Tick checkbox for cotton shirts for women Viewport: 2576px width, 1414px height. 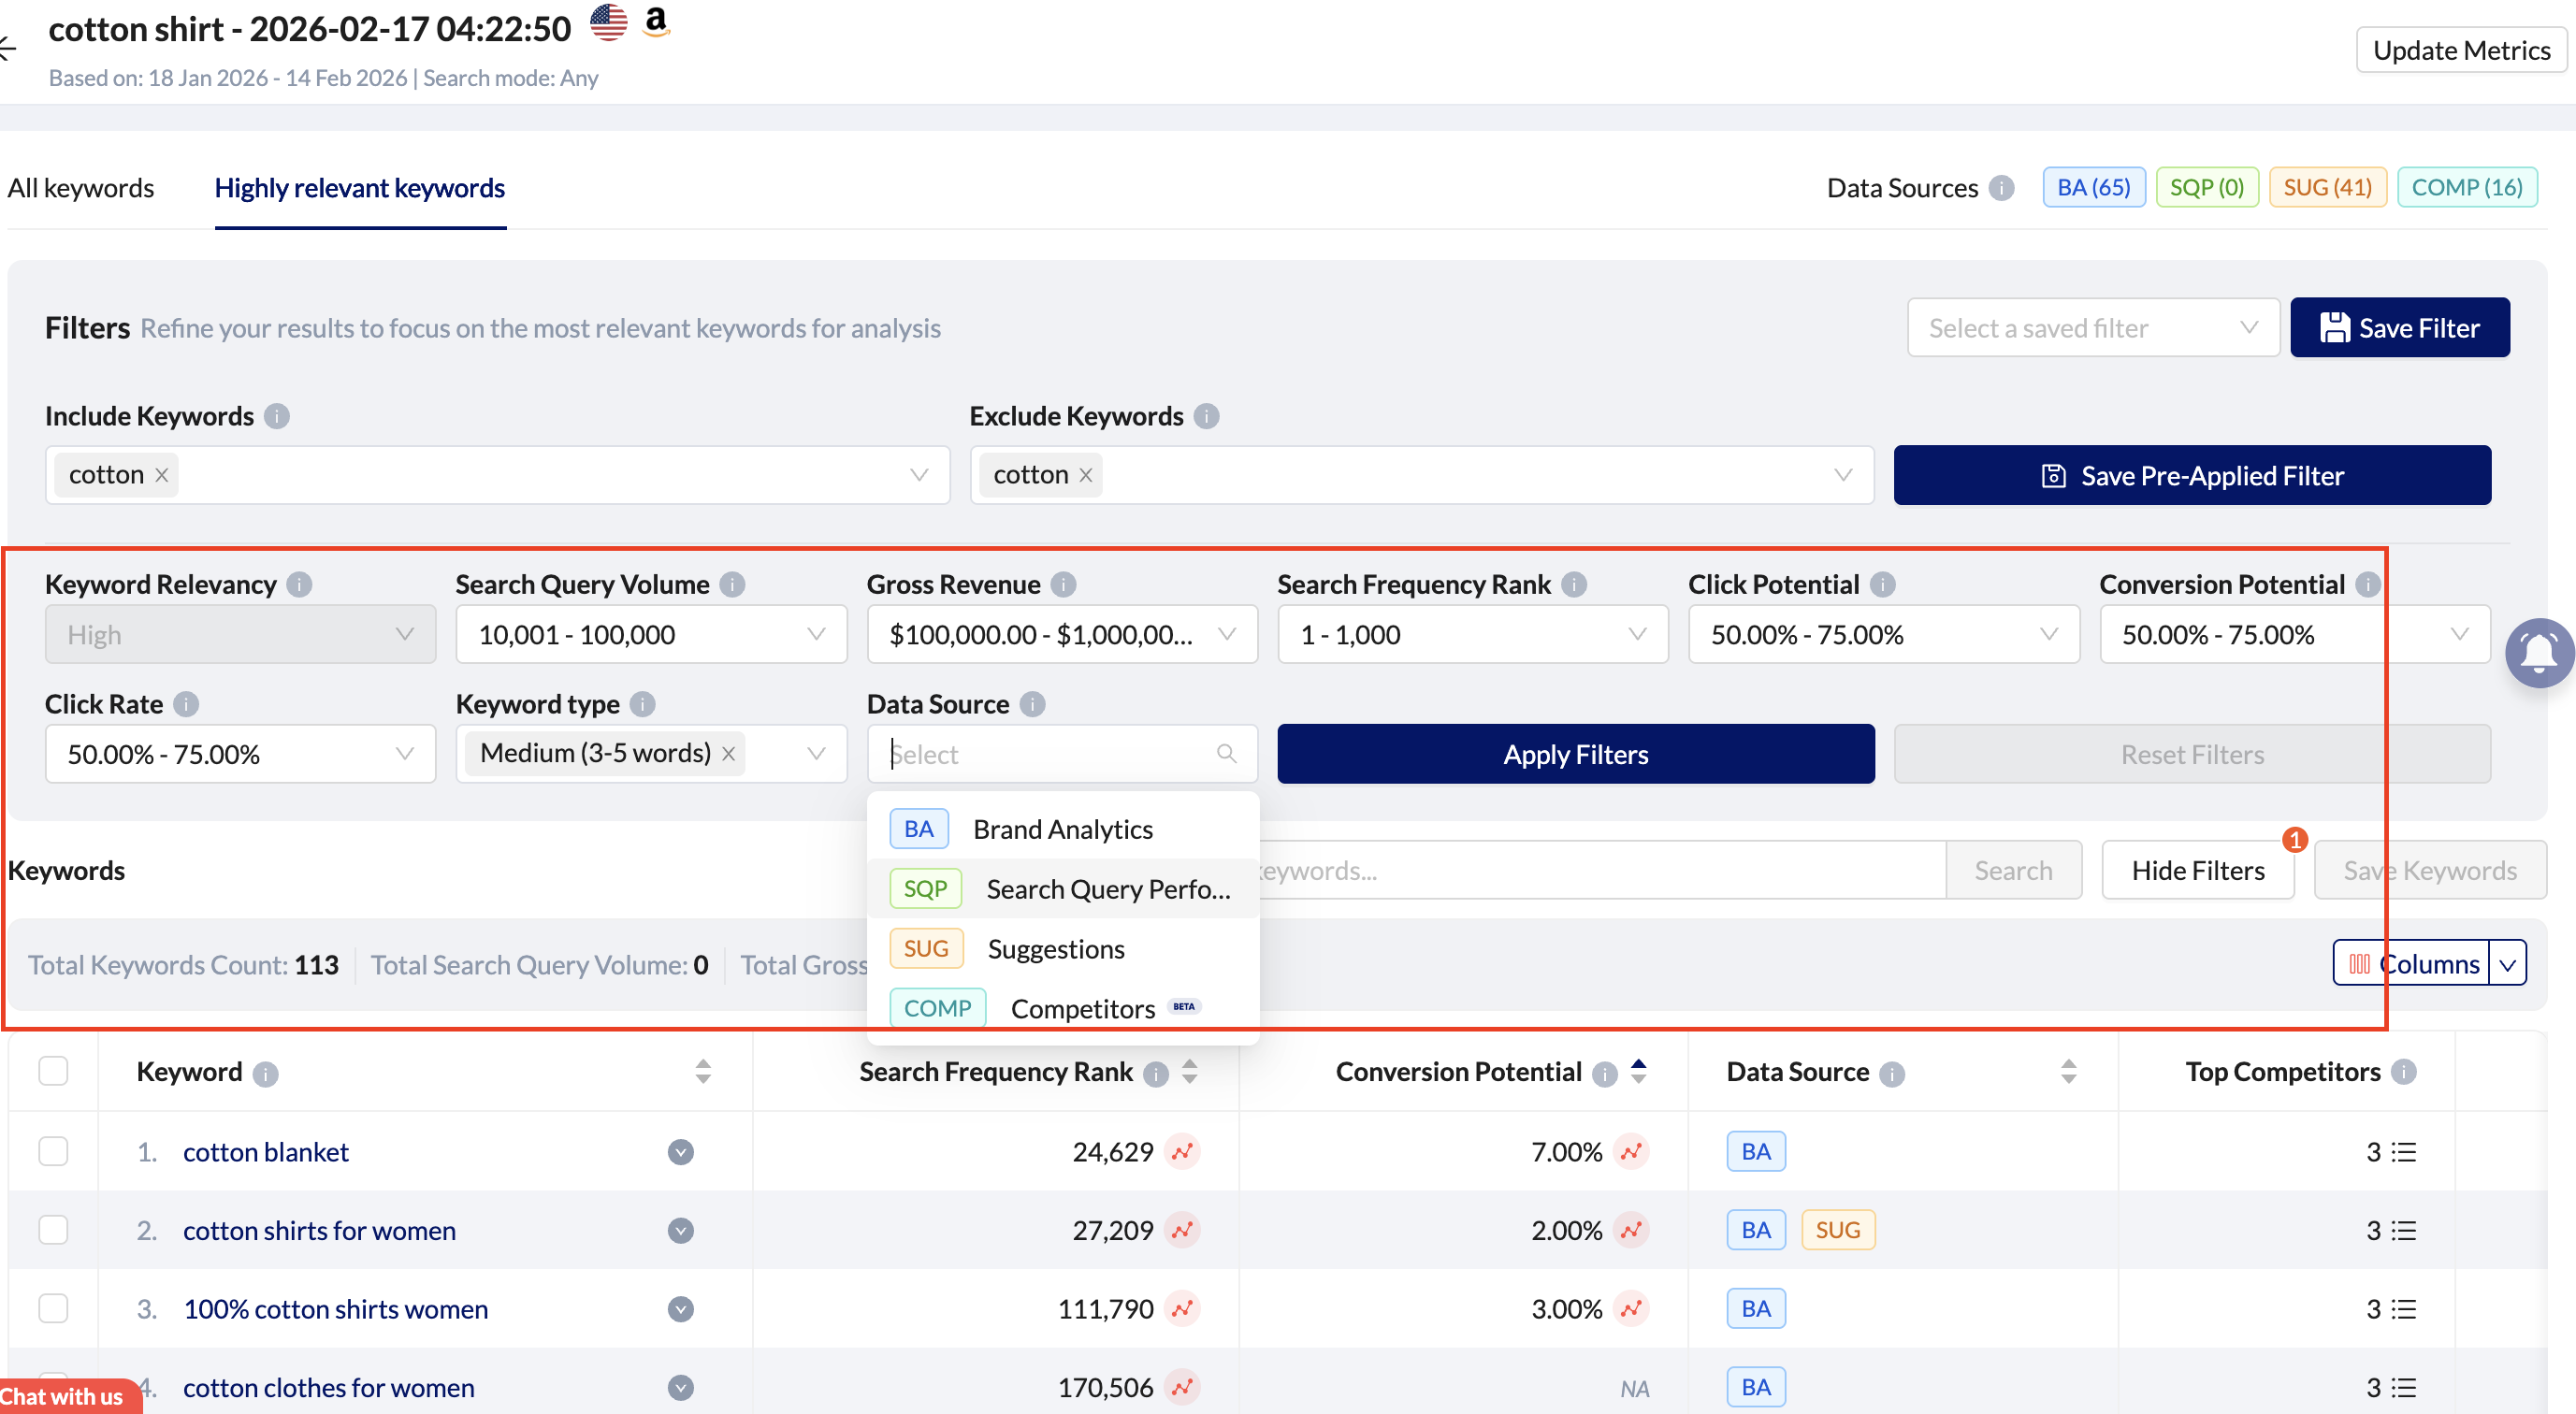click(x=53, y=1230)
